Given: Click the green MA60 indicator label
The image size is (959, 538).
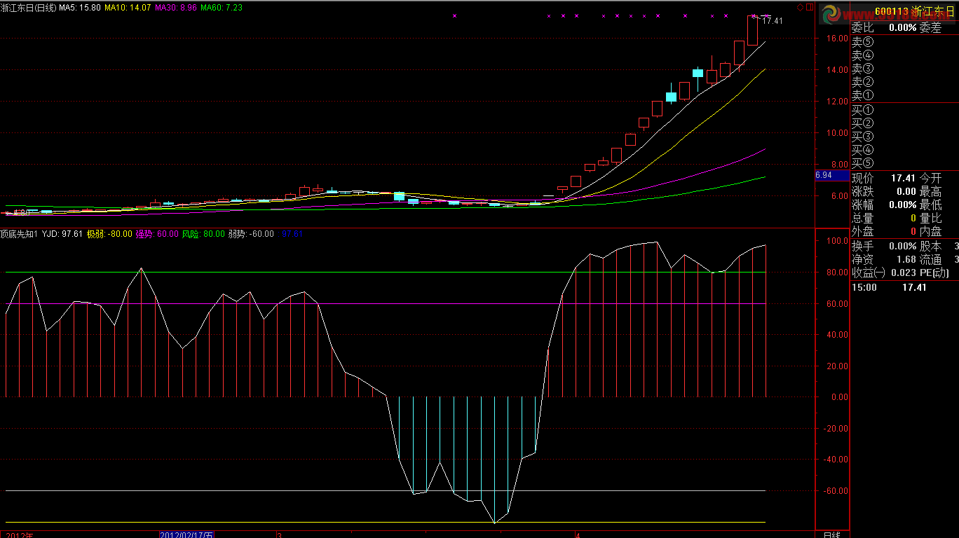Looking at the screenshot, I should click(221, 7).
